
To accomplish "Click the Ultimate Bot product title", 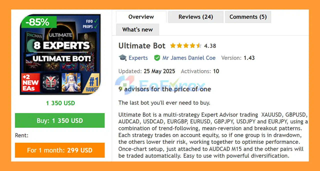I will (142, 46).
